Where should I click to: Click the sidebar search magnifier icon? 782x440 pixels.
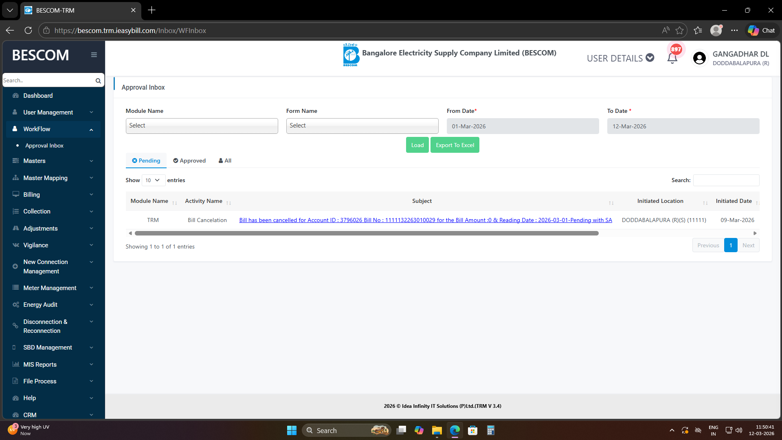(98, 81)
